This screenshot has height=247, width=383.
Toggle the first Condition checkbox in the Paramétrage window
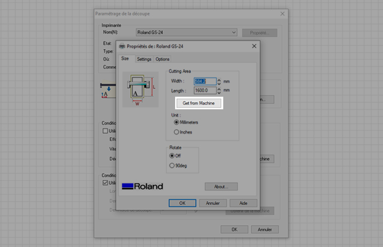point(105,131)
